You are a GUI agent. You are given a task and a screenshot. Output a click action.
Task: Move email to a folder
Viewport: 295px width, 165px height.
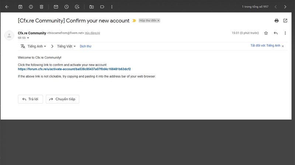point(91,7)
